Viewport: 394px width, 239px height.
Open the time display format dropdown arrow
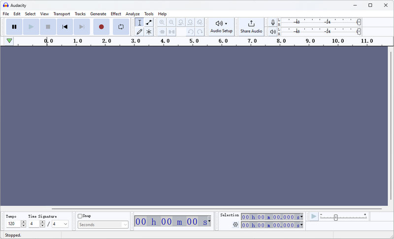coord(209,221)
